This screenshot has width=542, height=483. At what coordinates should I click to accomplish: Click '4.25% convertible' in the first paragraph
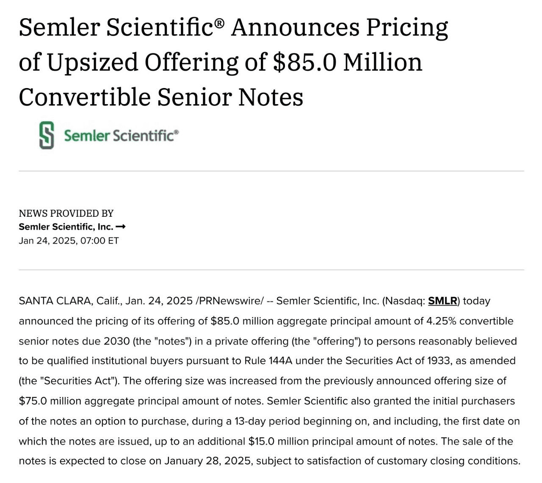click(470, 321)
